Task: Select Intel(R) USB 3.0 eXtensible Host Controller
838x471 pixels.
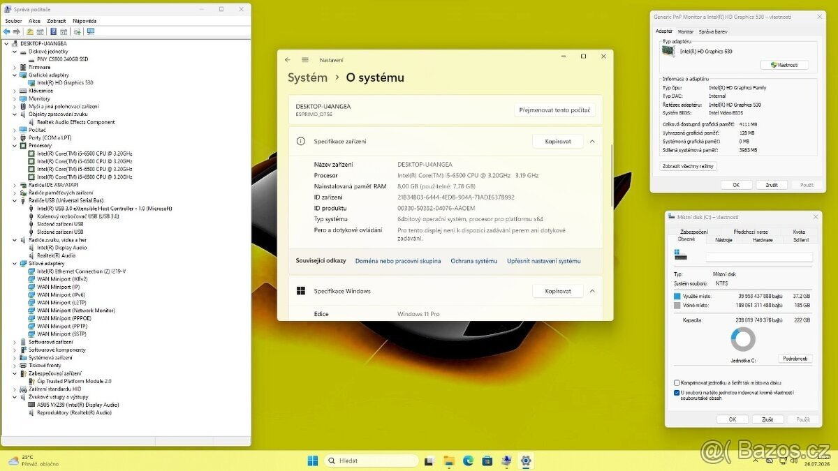Action: (104, 208)
